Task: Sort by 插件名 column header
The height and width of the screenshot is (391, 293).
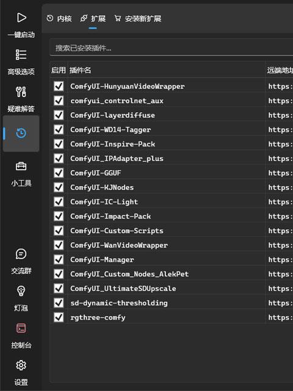Action: point(80,70)
